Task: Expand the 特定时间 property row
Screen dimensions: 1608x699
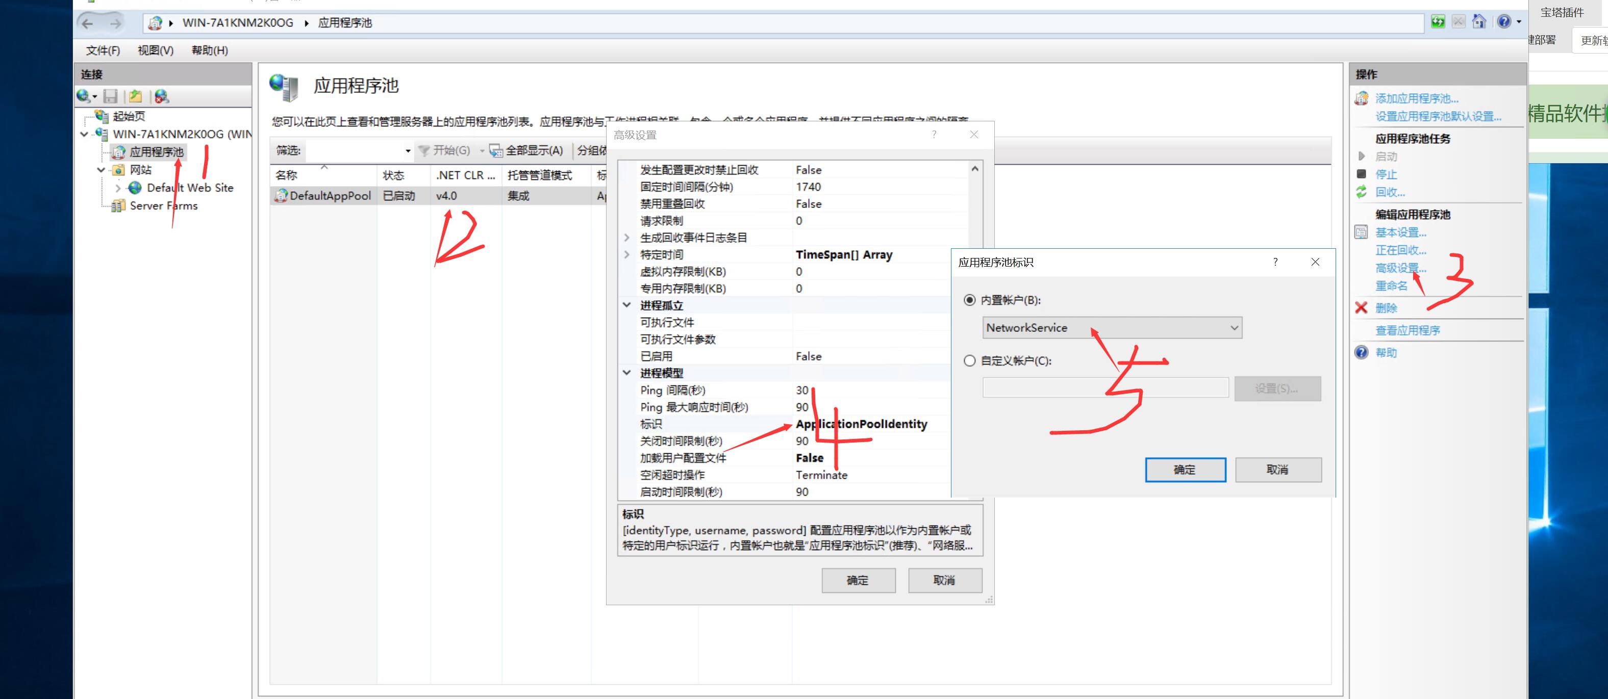Action: [x=627, y=254]
